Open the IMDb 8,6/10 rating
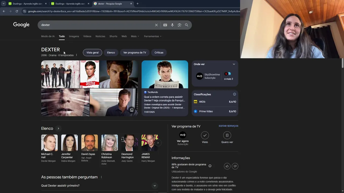The height and width of the screenshot is (193, 344). point(215,102)
